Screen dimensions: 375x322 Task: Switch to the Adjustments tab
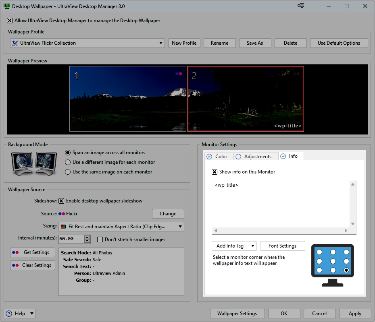pos(256,156)
